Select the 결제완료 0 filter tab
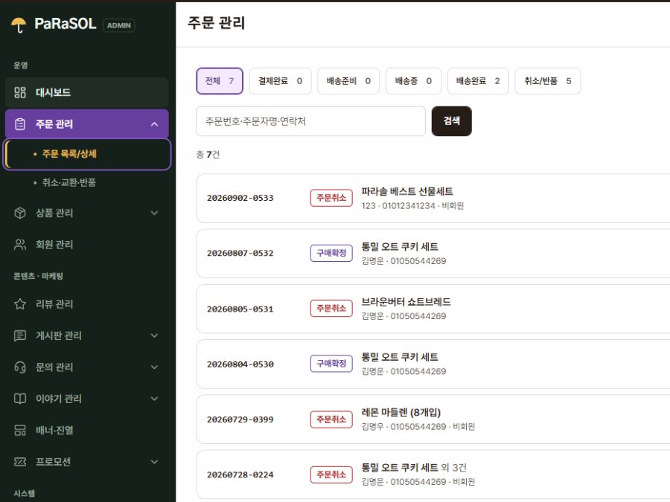Viewport: 670px width, 502px height. (x=281, y=81)
